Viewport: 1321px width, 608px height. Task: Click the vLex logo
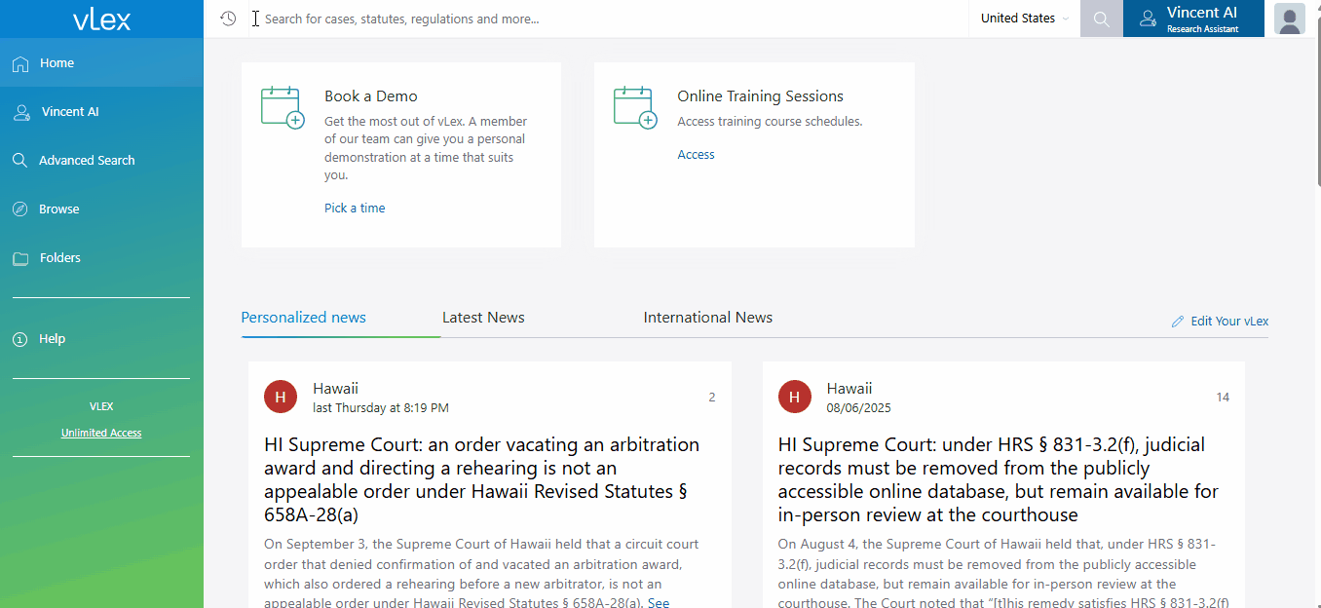101,19
